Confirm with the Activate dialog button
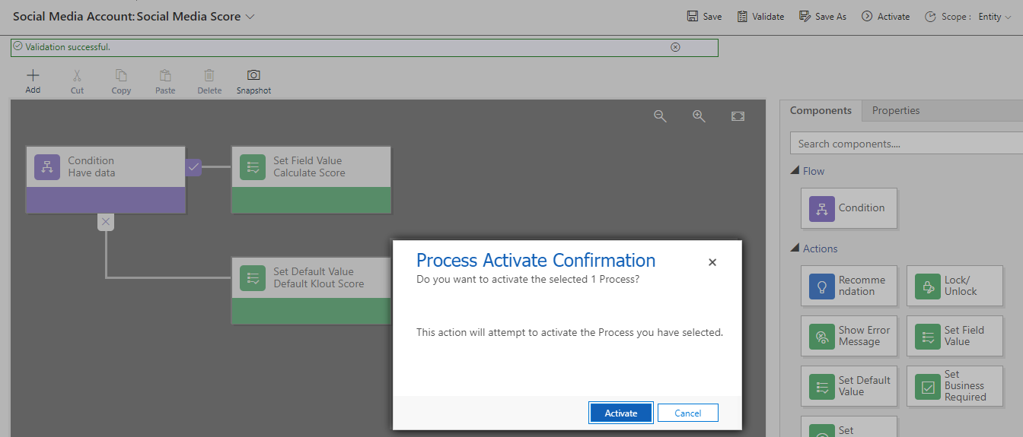This screenshot has width=1023, height=437. 621,413
